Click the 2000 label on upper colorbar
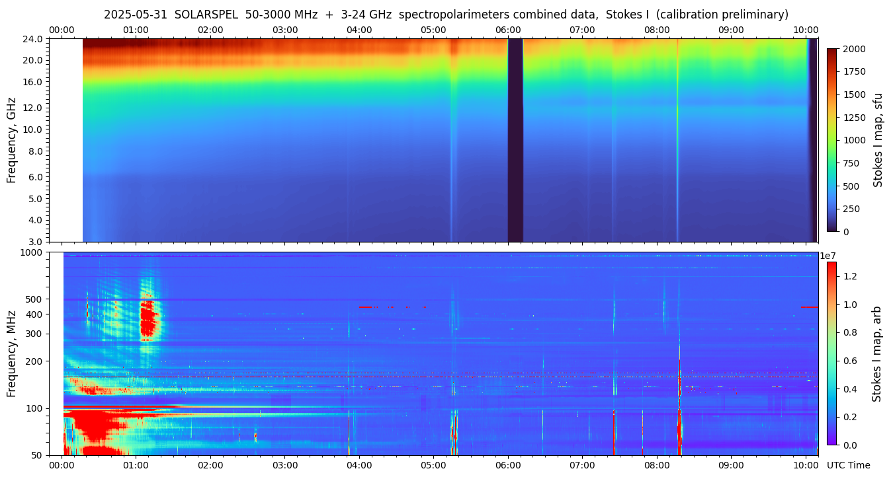This screenshot has height=479, width=893. pyautogui.click(x=855, y=49)
